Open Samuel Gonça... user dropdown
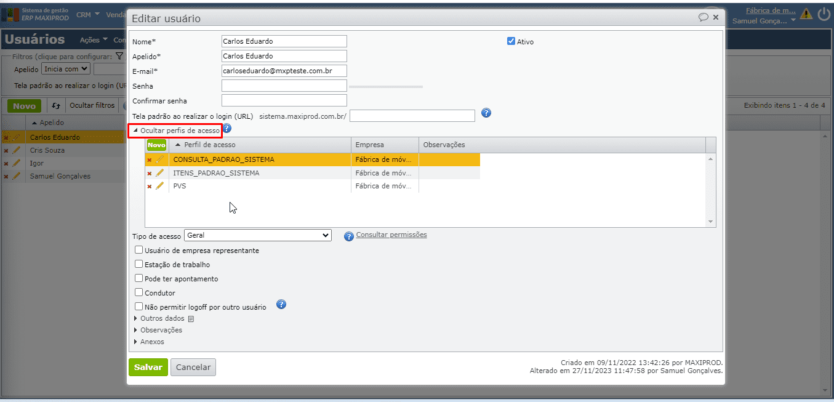The width and height of the screenshot is (834, 402). pos(763,21)
